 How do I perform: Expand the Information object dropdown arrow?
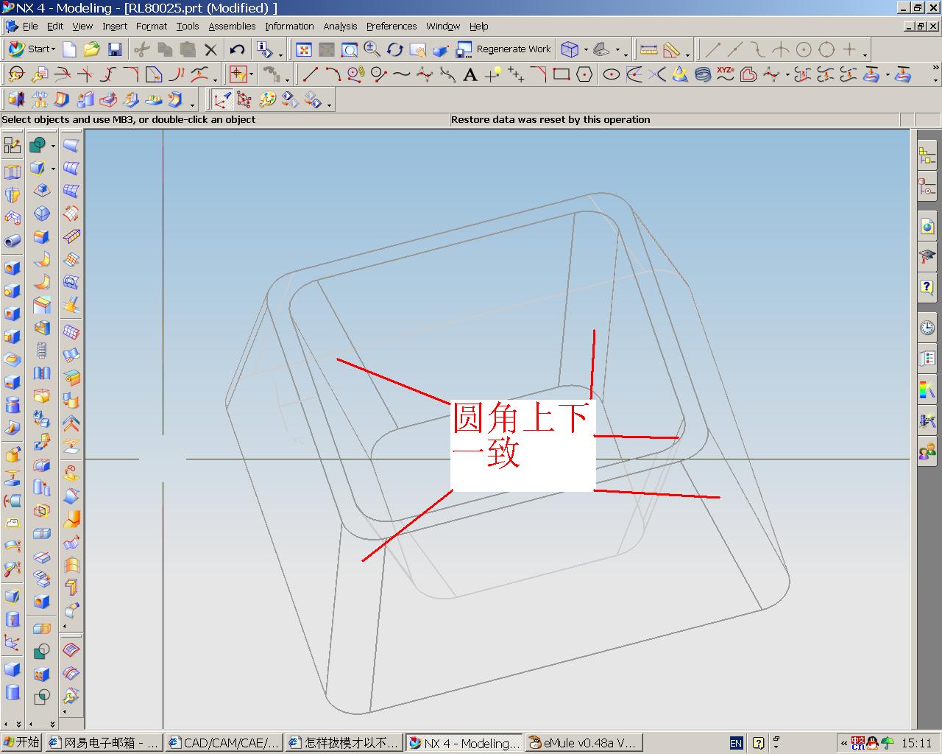pyautogui.click(x=280, y=53)
